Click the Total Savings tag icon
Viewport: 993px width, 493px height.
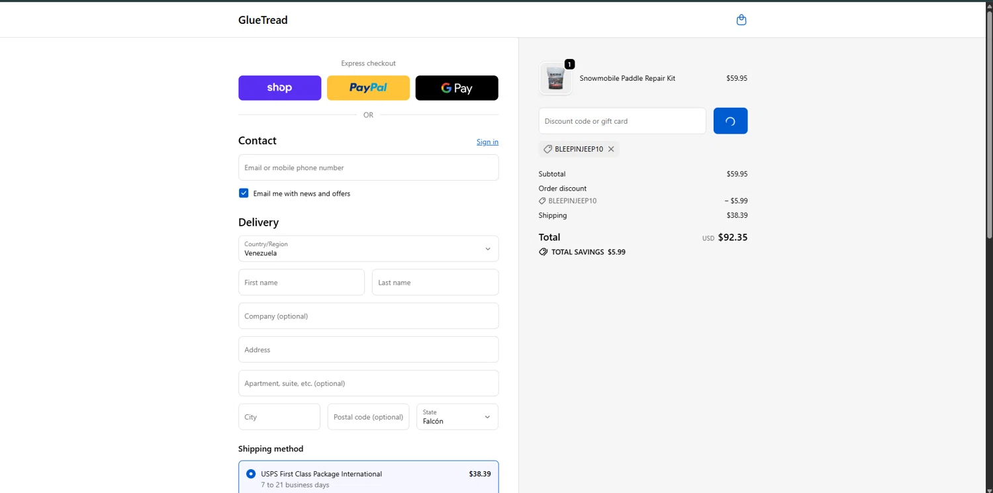544,252
